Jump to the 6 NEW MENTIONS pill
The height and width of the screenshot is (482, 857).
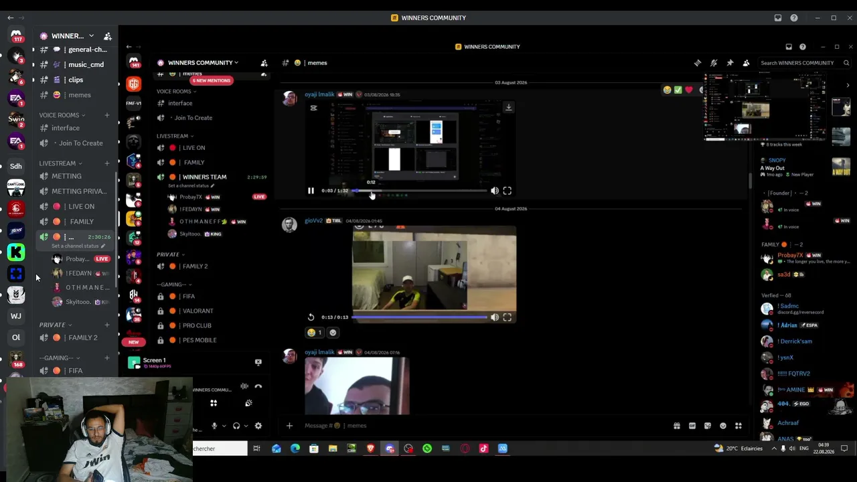pyautogui.click(x=212, y=80)
